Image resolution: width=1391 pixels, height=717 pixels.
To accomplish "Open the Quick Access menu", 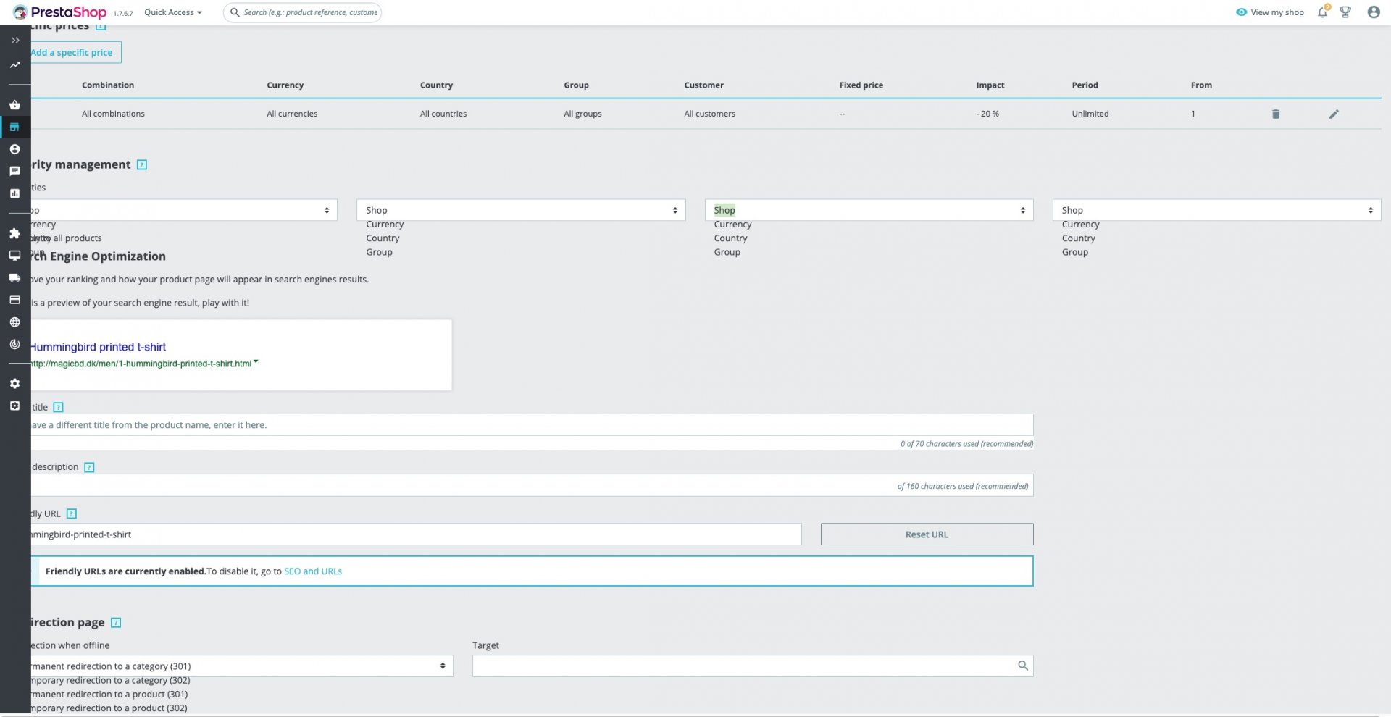I will tap(173, 12).
